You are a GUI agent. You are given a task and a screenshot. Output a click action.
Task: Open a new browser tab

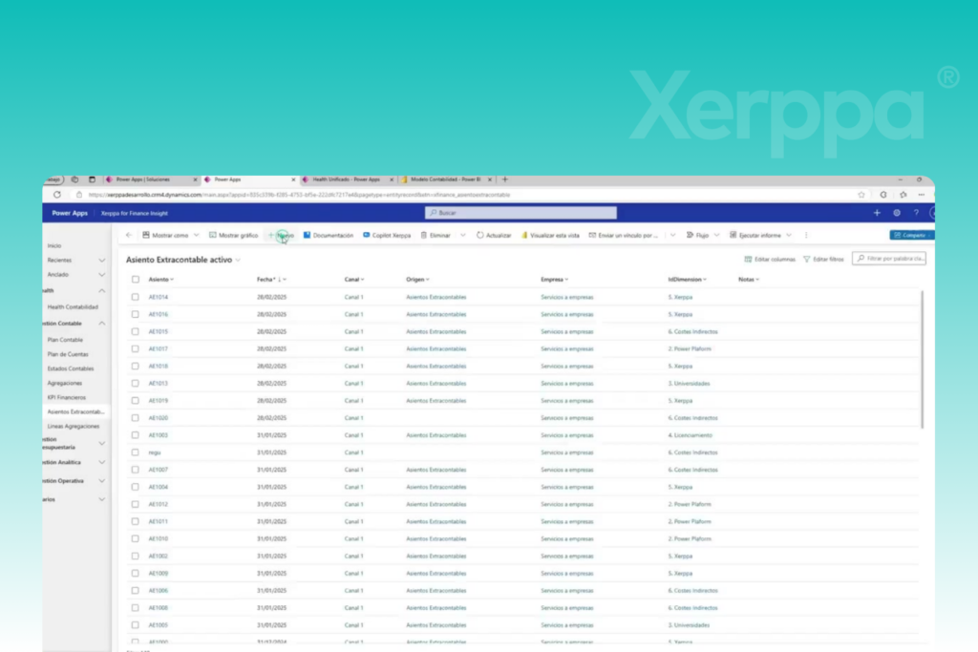[505, 179]
